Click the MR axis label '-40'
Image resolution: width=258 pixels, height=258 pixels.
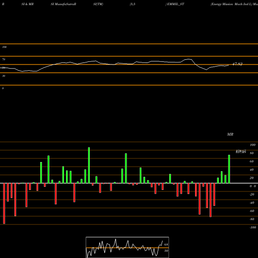click(252, 203)
